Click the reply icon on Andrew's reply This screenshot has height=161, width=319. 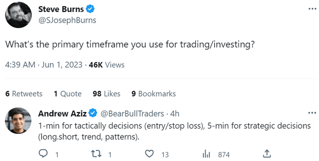43,154
